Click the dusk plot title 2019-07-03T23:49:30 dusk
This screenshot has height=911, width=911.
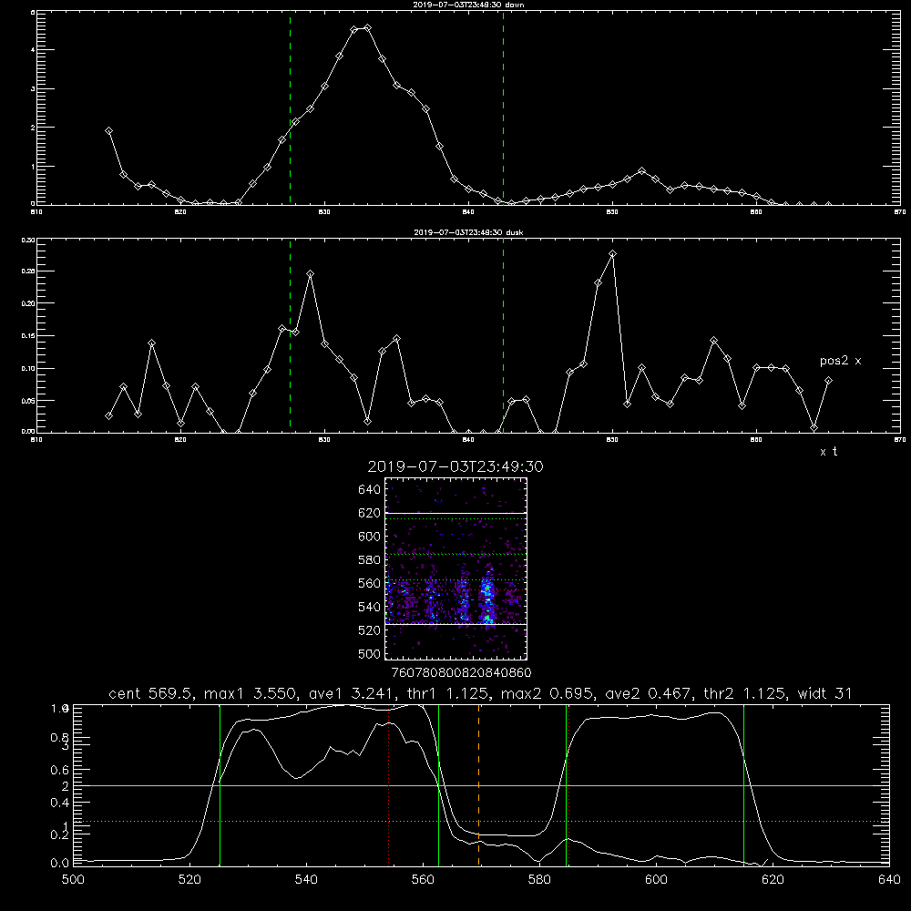pos(468,232)
